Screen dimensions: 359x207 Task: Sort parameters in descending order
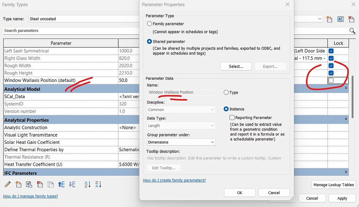coord(98,184)
